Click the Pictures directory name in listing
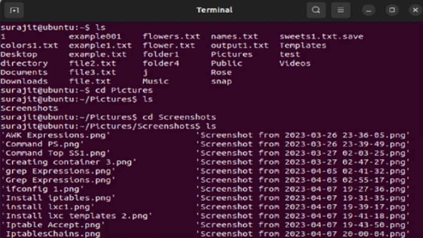 [x=232, y=54]
